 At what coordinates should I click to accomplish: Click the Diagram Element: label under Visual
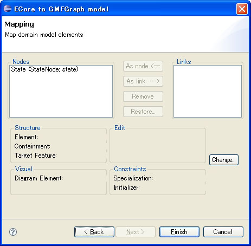pyautogui.click(x=38, y=178)
